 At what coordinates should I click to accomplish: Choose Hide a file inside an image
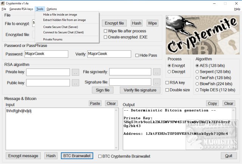[x=67, y=14]
